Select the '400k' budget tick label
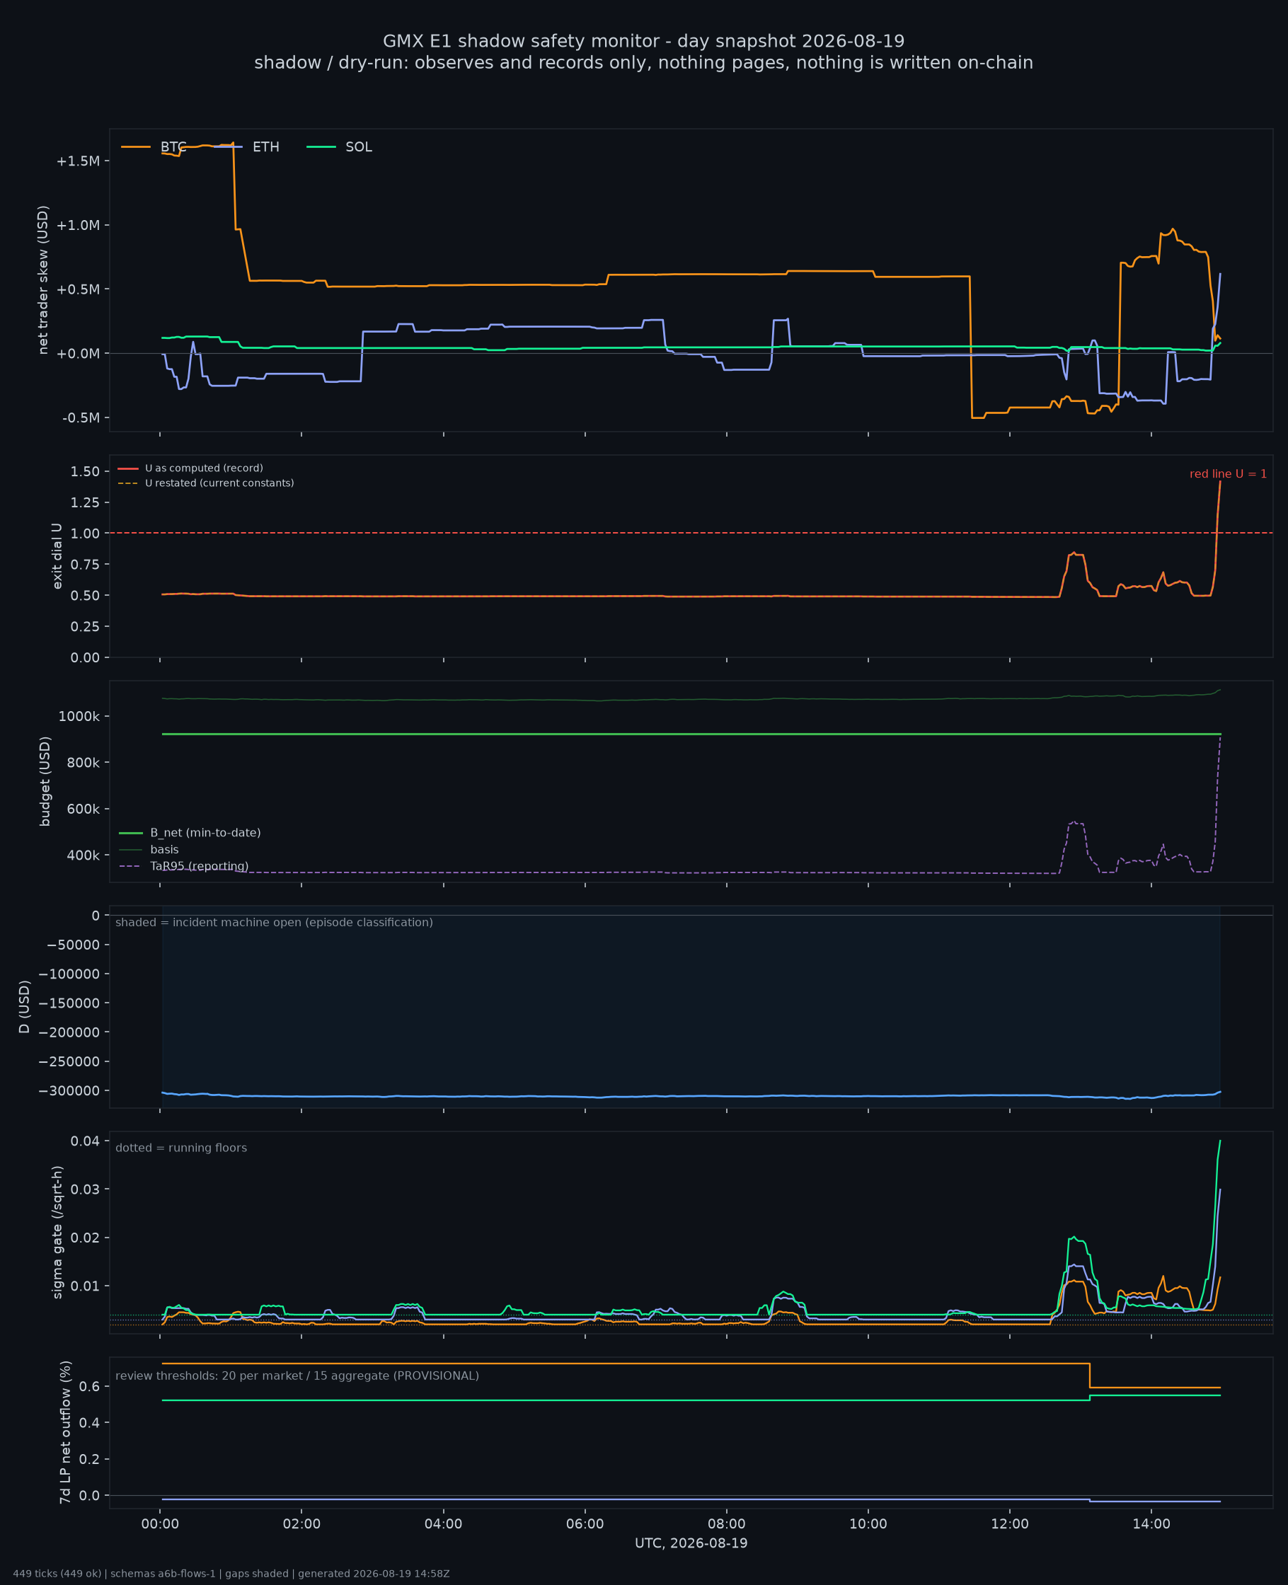The image size is (1288, 1585). coord(83,855)
